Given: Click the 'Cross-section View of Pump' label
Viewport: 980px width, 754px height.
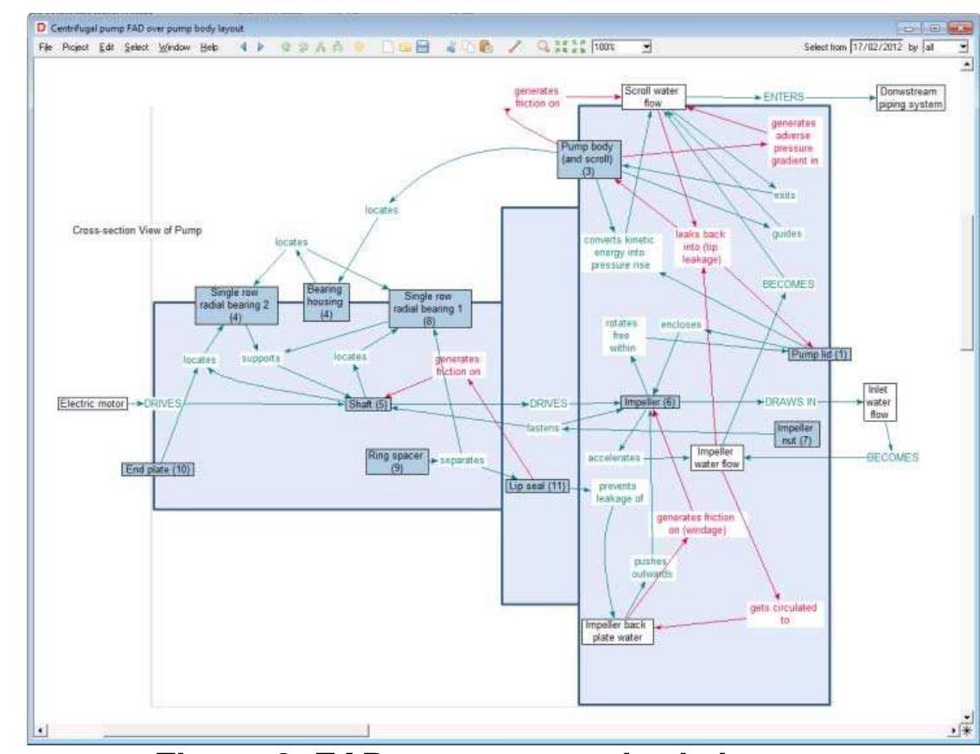Looking at the screenshot, I should pyautogui.click(x=137, y=230).
